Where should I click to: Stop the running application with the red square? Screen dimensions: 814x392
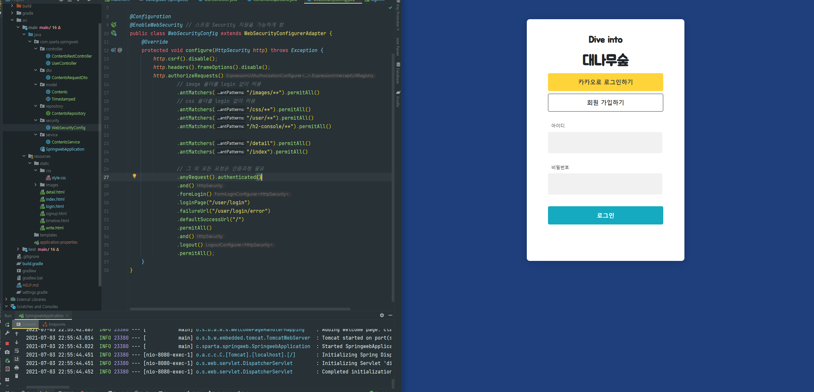(x=7, y=344)
